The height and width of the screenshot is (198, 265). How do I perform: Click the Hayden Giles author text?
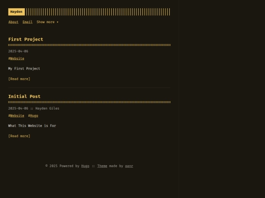pyautogui.click(x=47, y=109)
